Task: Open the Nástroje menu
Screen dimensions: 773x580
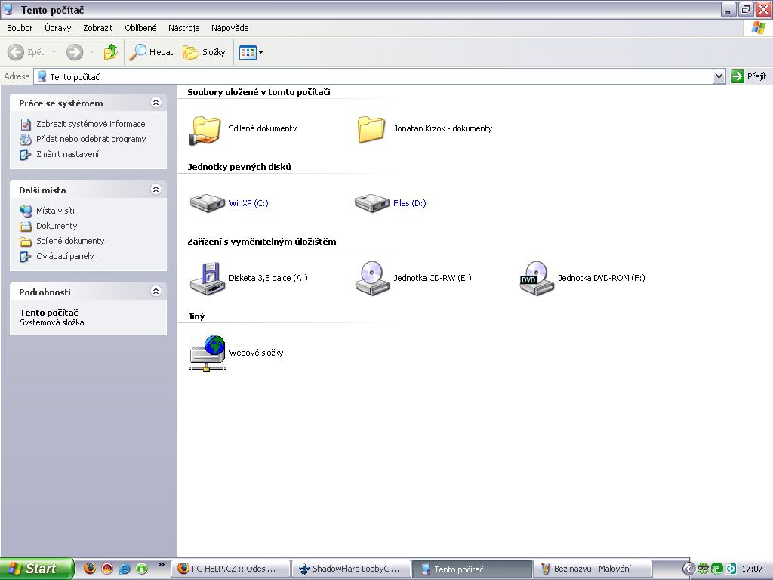Action: (183, 28)
